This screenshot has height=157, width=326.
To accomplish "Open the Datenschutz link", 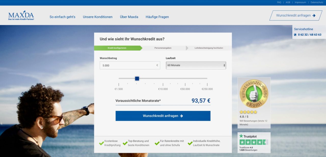I will pos(317,2).
